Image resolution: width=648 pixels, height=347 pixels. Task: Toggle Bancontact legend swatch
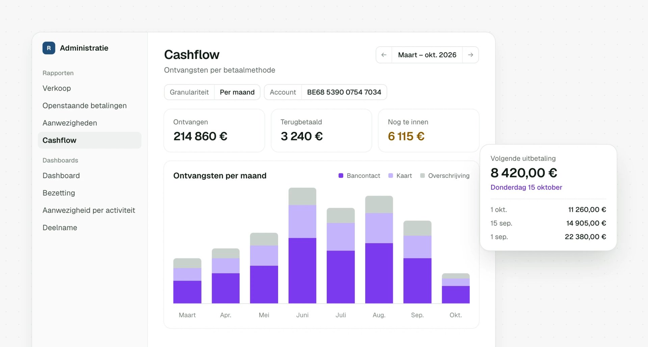(x=341, y=176)
